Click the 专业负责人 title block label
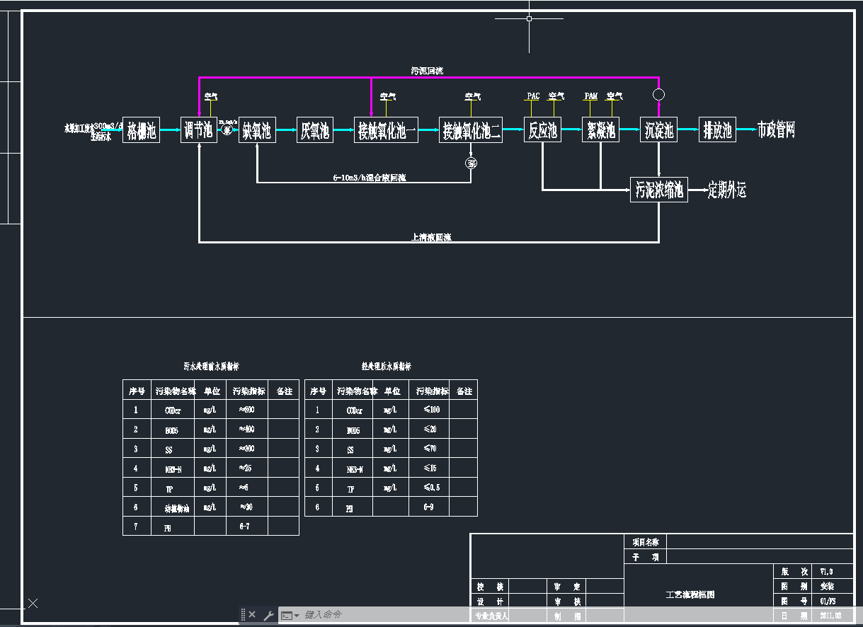The width and height of the screenshot is (863, 627). pyautogui.click(x=491, y=616)
